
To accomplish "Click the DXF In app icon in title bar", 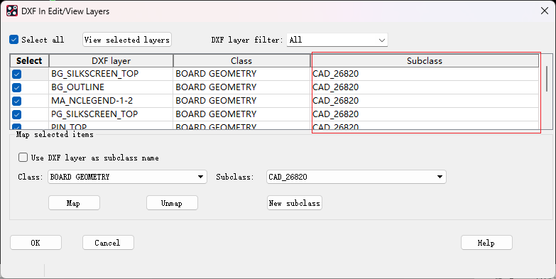I will click(12, 11).
